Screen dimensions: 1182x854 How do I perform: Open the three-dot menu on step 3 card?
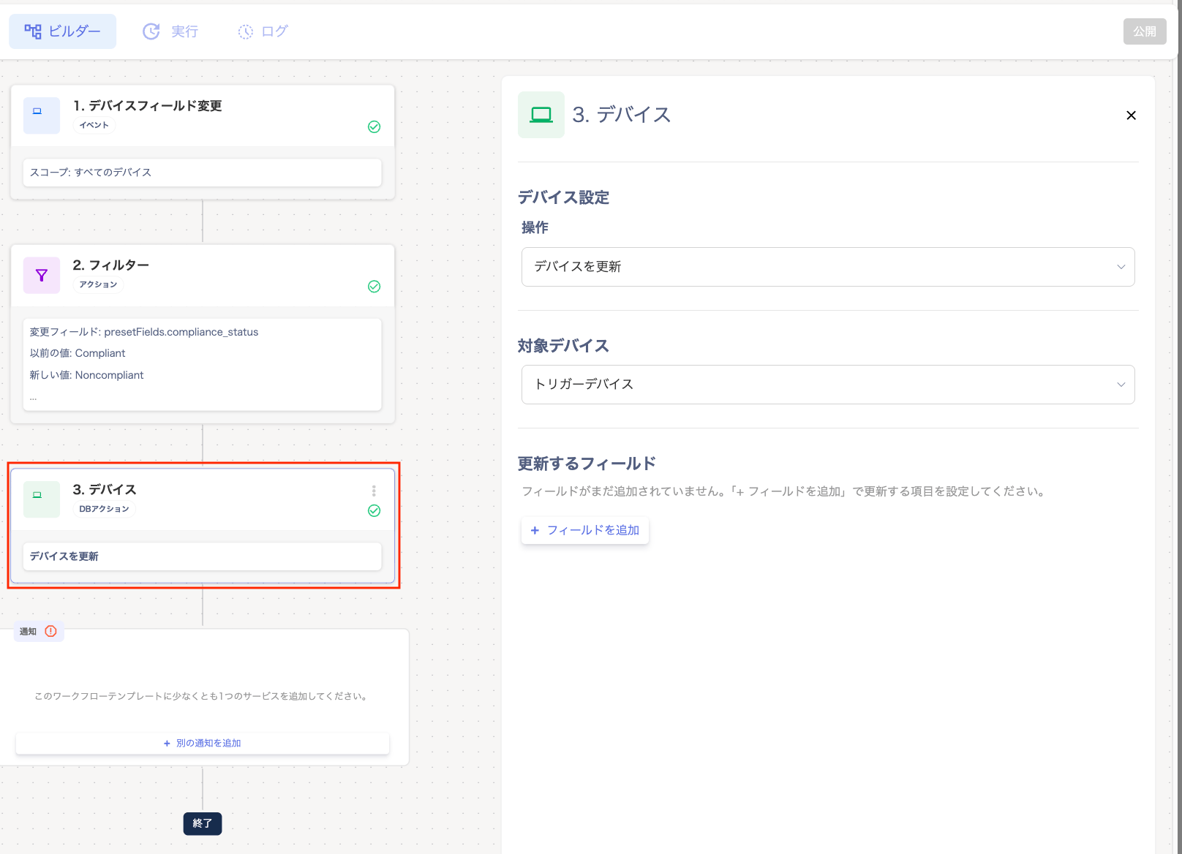point(374,491)
